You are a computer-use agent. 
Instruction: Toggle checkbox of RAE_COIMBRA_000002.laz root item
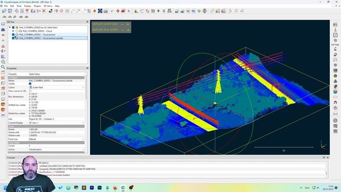(13, 28)
